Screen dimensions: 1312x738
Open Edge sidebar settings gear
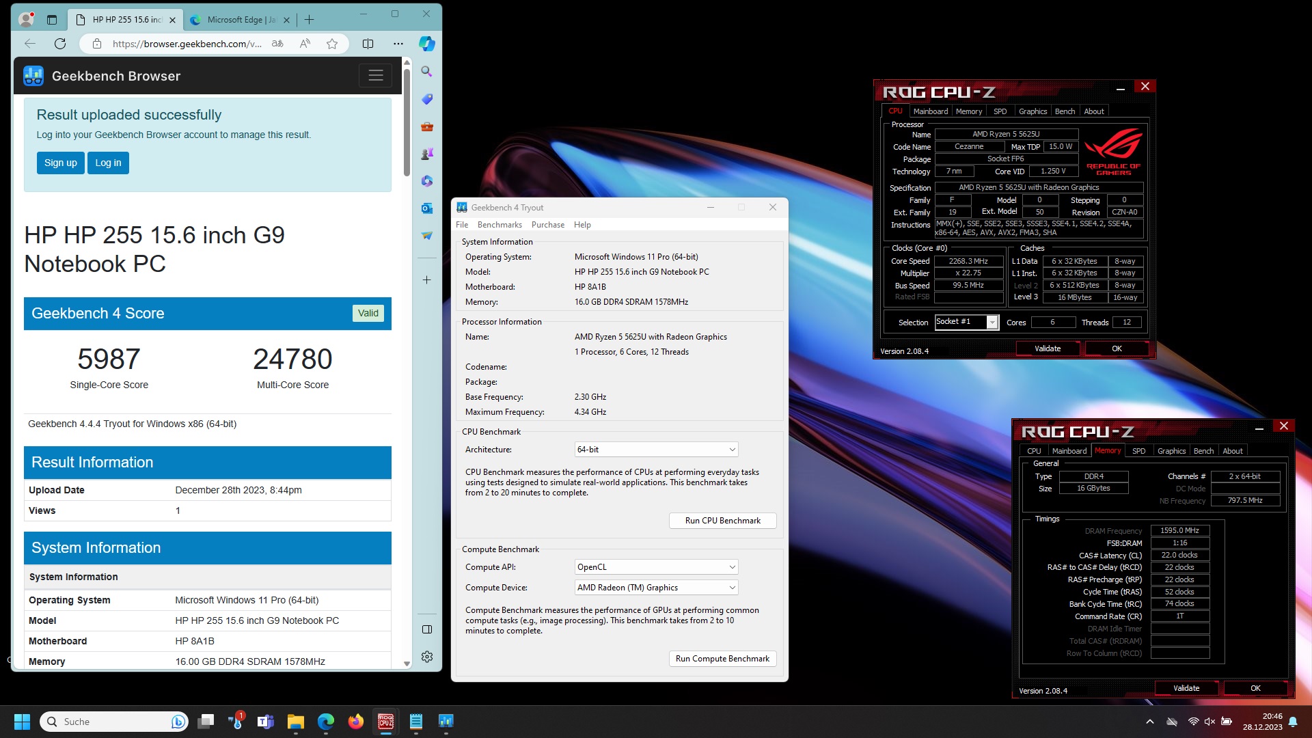coord(427,657)
